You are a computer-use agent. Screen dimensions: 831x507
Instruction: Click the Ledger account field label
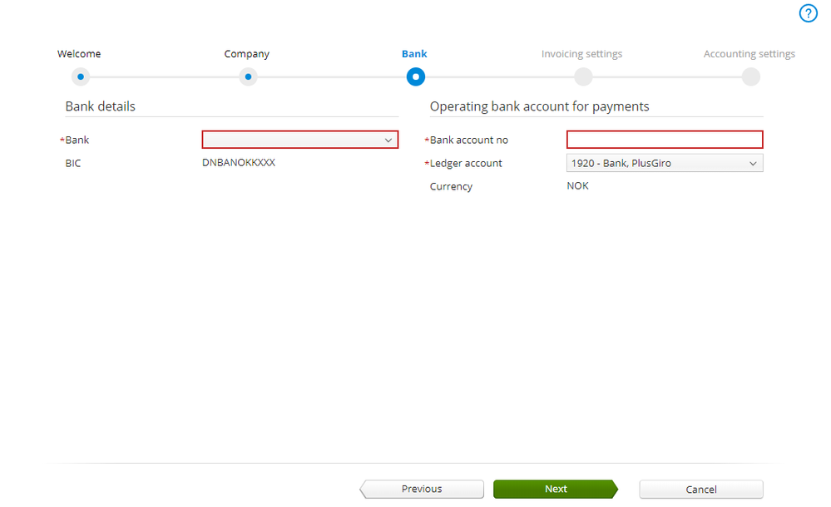point(465,163)
